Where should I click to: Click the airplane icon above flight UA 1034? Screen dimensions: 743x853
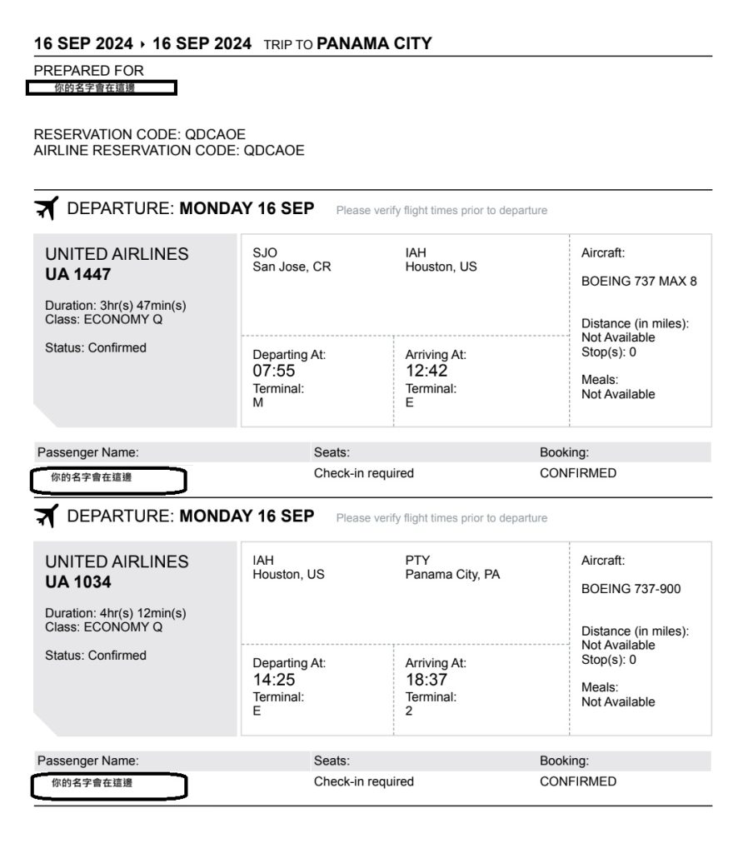[x=47, y=516]
